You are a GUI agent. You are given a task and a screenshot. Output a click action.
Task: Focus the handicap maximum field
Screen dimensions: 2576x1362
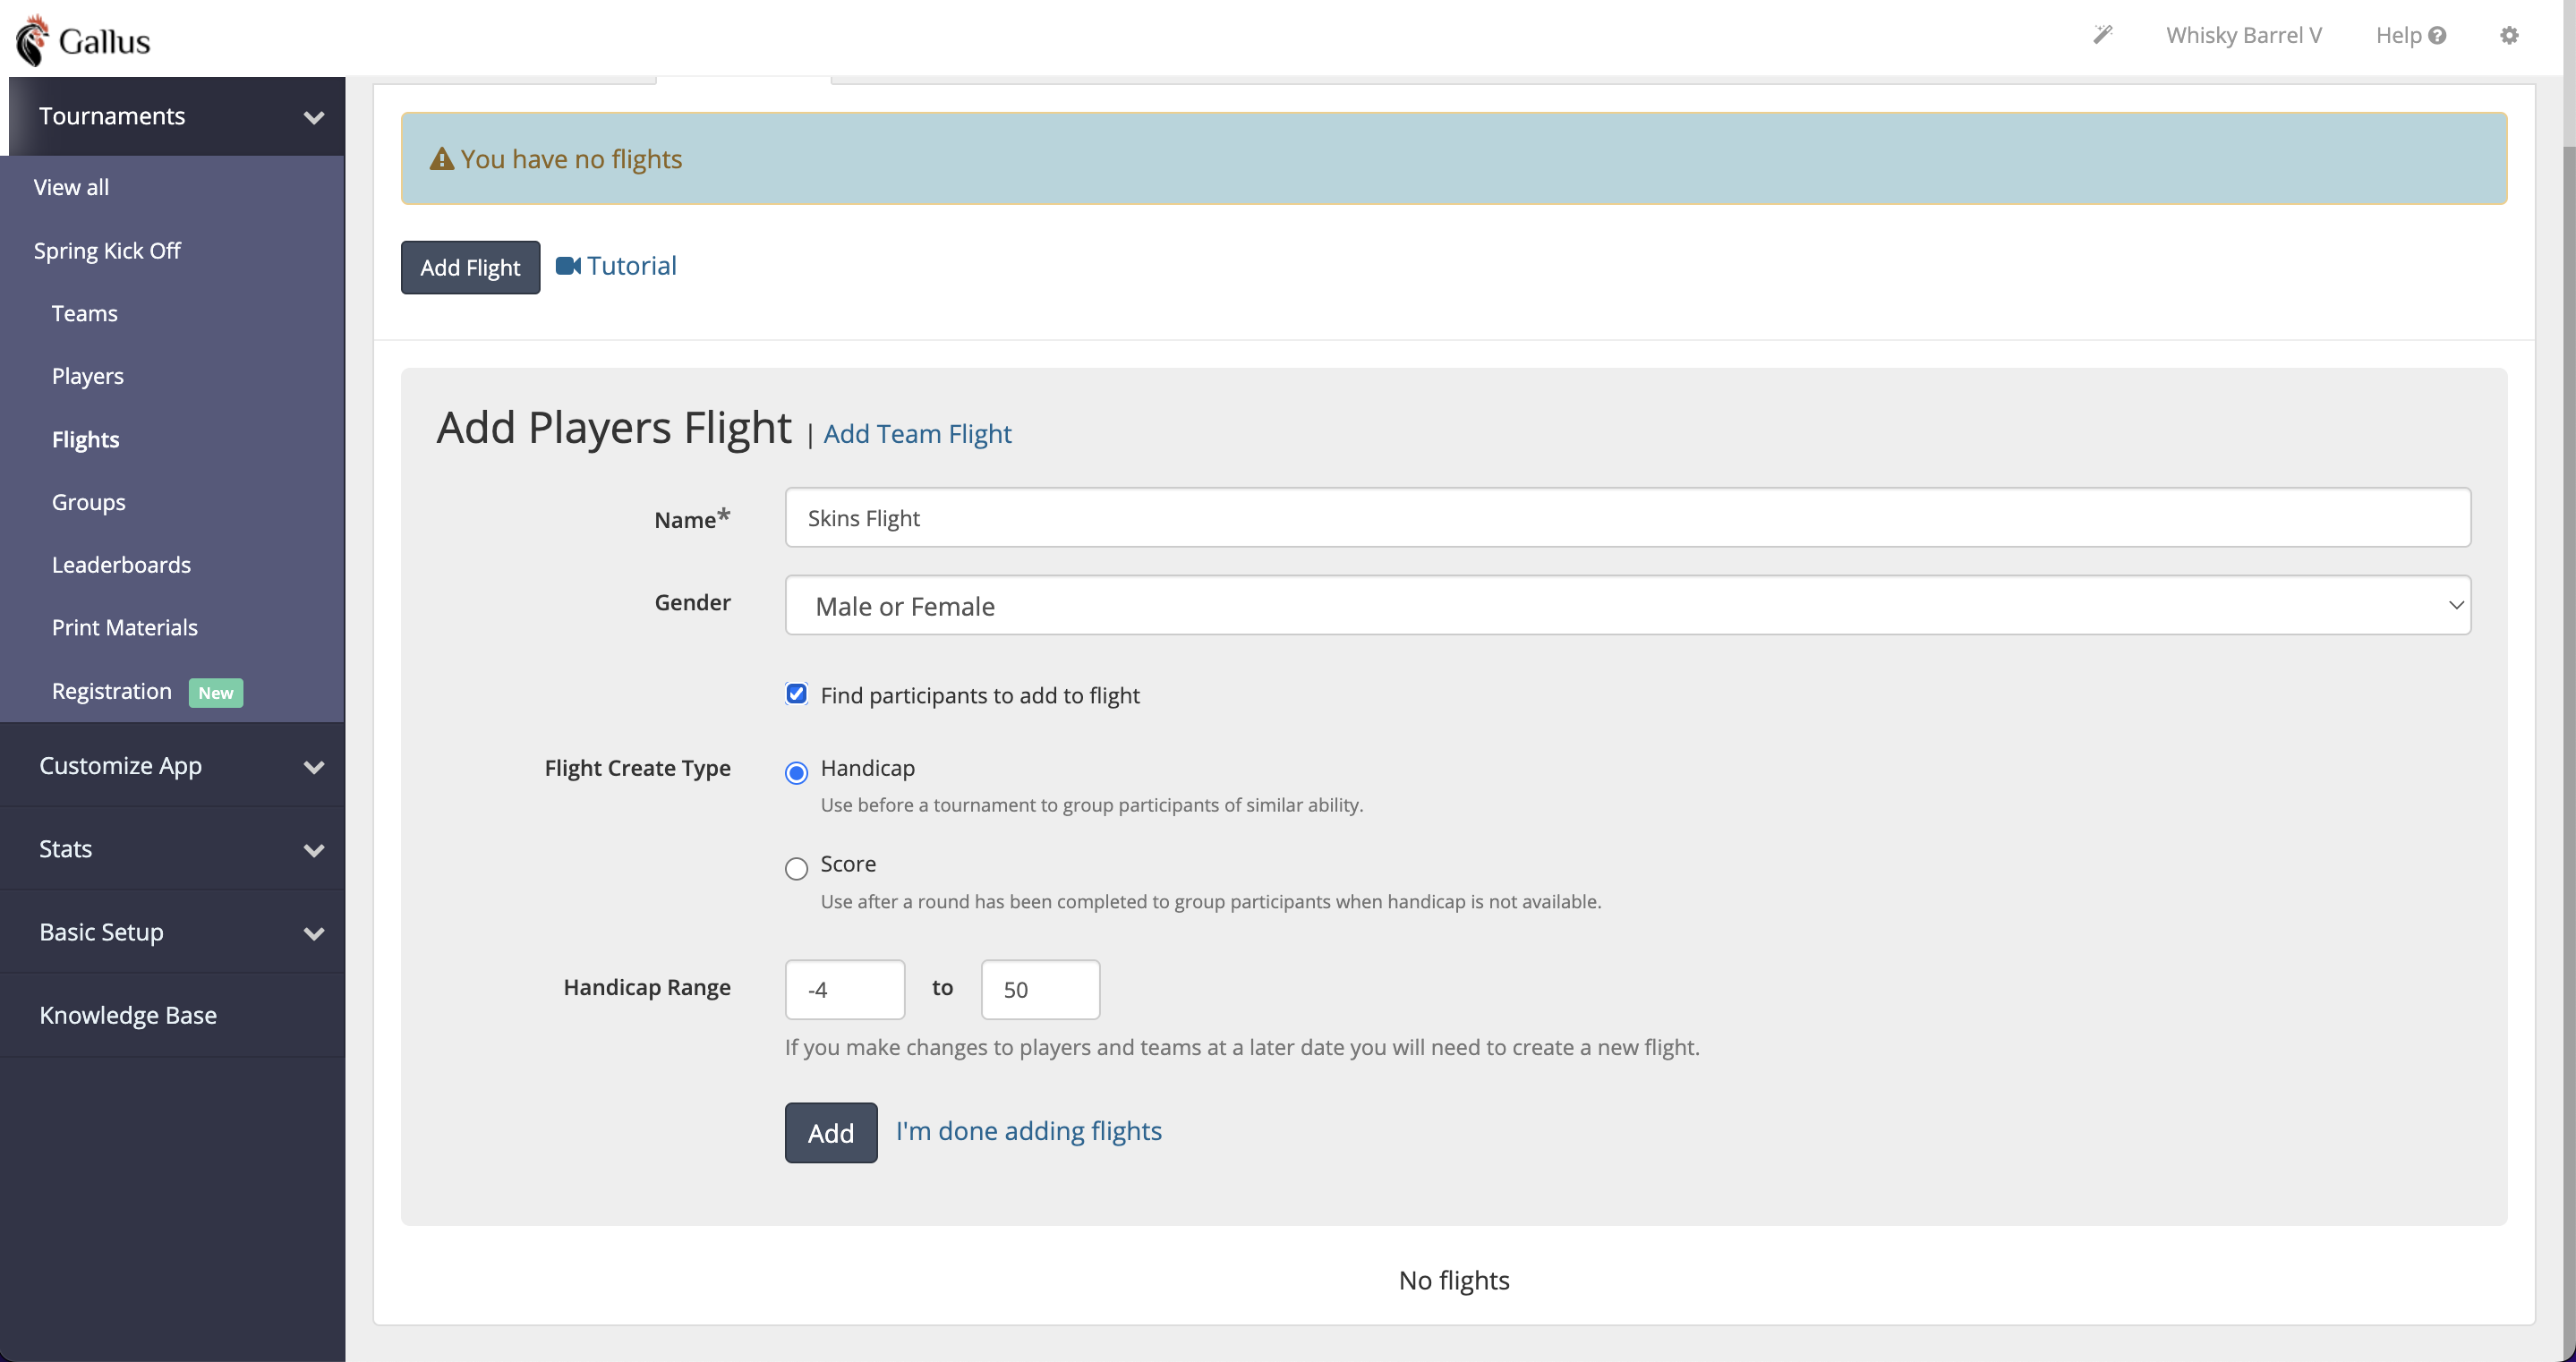[1040, 989]
